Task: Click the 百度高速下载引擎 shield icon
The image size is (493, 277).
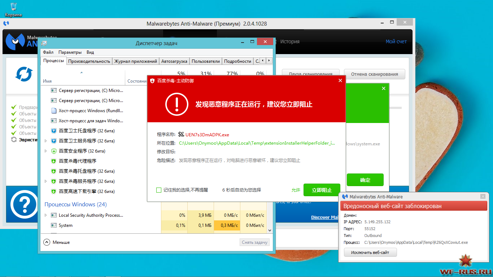Action: 54,192
